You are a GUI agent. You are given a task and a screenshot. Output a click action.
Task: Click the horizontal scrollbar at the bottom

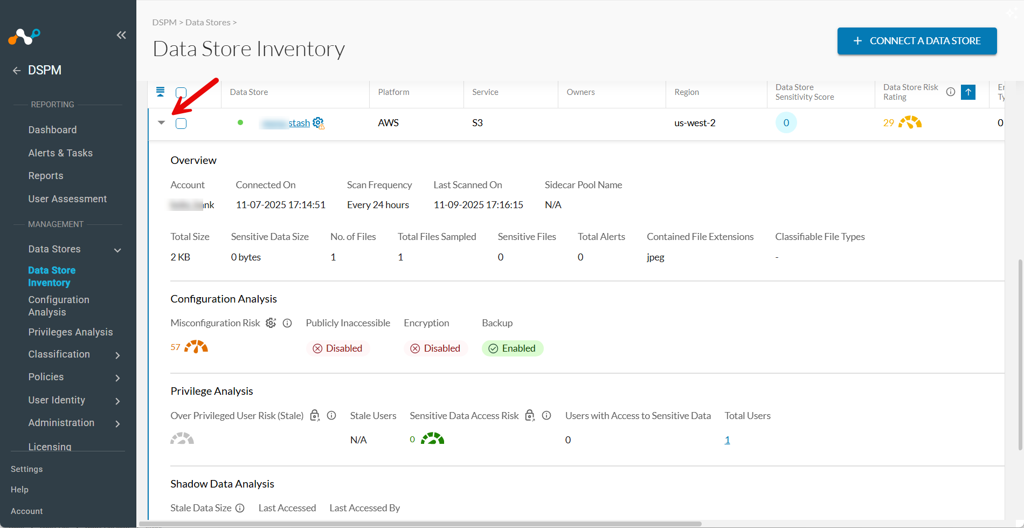pos(420,524)
